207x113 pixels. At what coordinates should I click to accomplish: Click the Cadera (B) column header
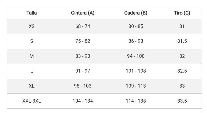coord(136,13)
